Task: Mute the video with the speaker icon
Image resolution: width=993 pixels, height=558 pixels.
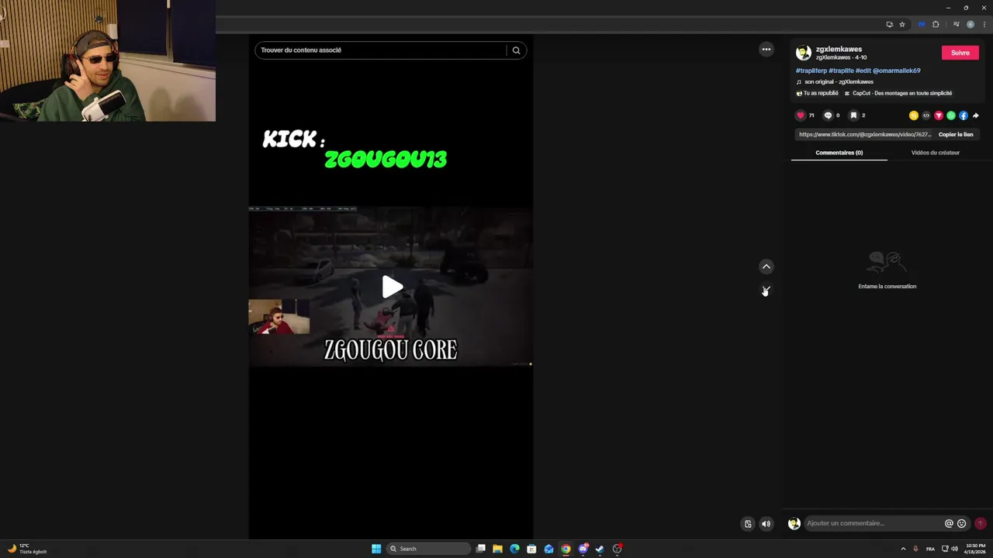Action: (766, 524)
